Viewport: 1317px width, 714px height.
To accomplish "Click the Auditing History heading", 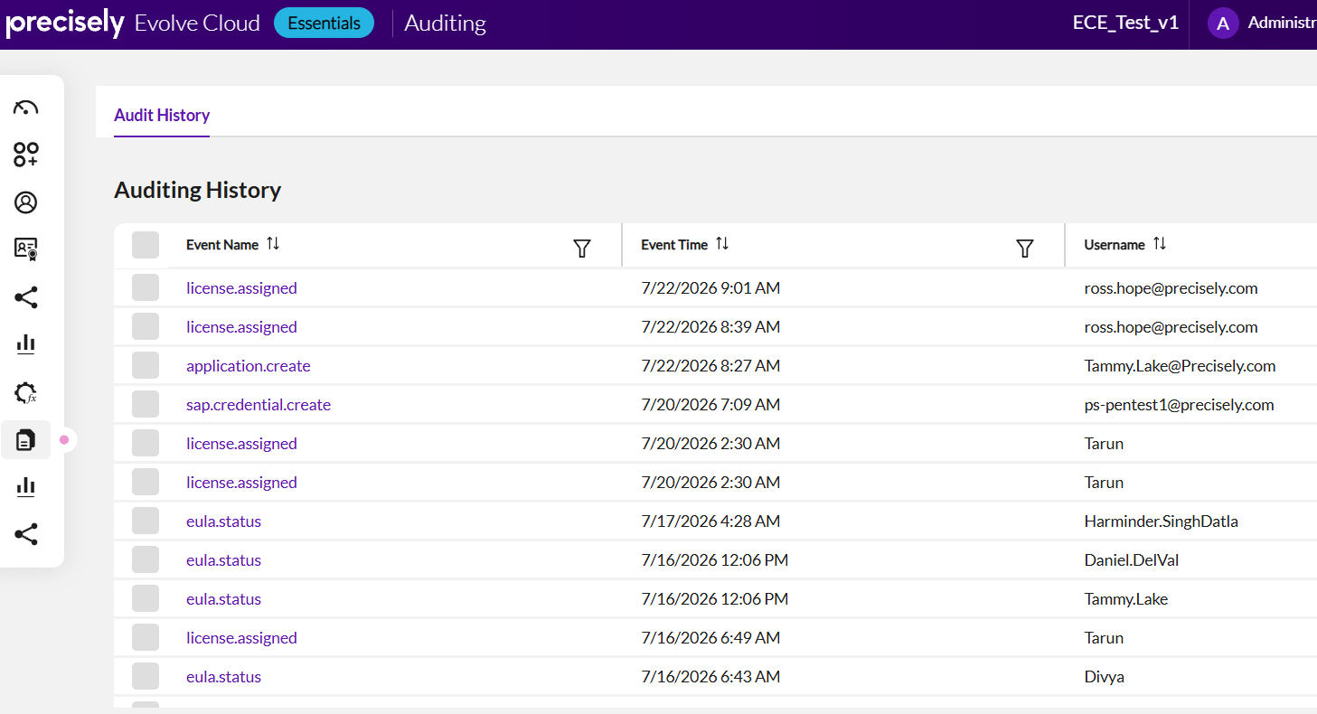I will [197, 190].
